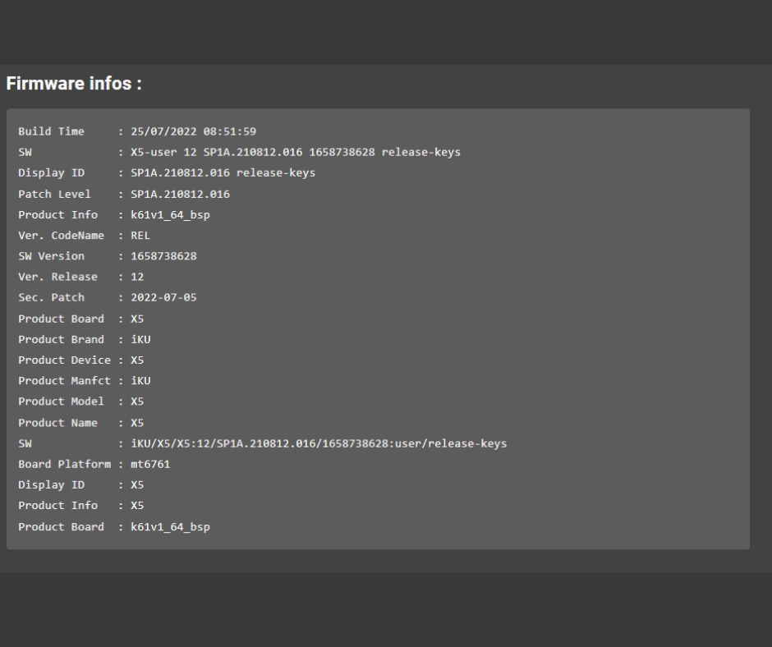
Task: Click the "Product Manfct" label
Action: (65, 381)
